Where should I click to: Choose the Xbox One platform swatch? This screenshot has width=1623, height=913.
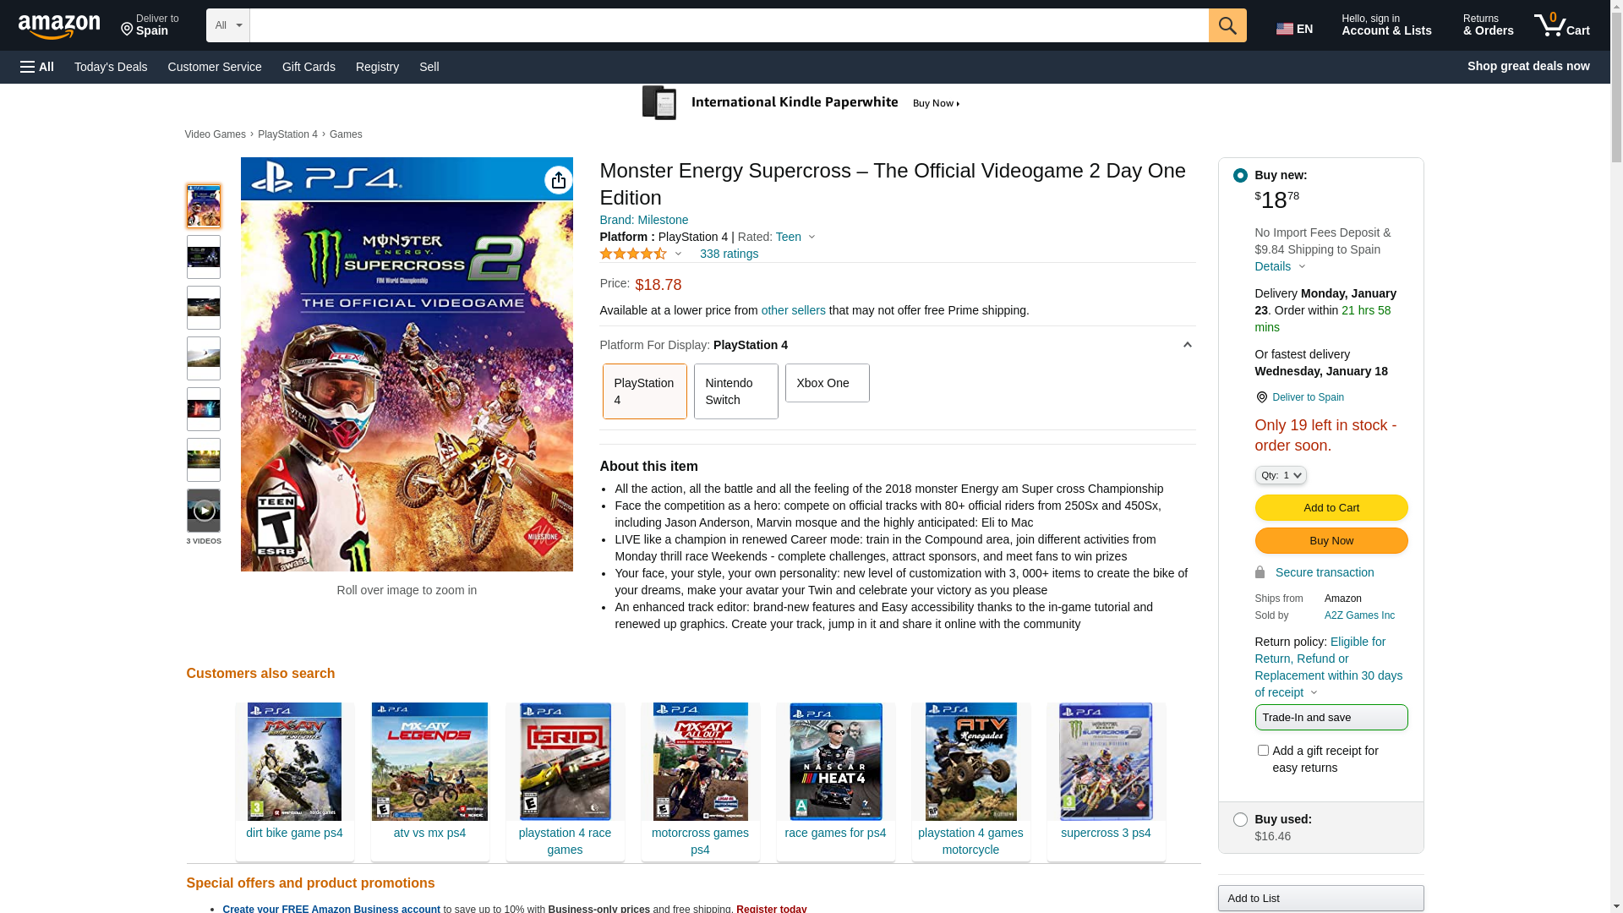pyautogui.click(x=827, y=383)
